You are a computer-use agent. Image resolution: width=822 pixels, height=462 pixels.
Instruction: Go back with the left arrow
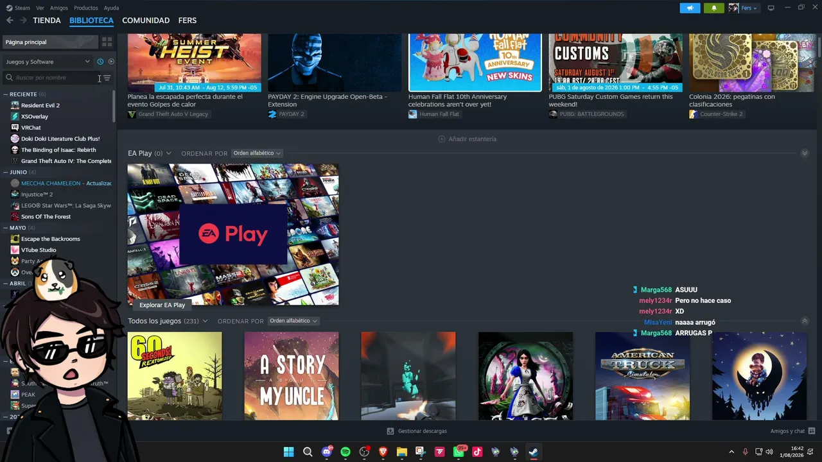point(10,21)
